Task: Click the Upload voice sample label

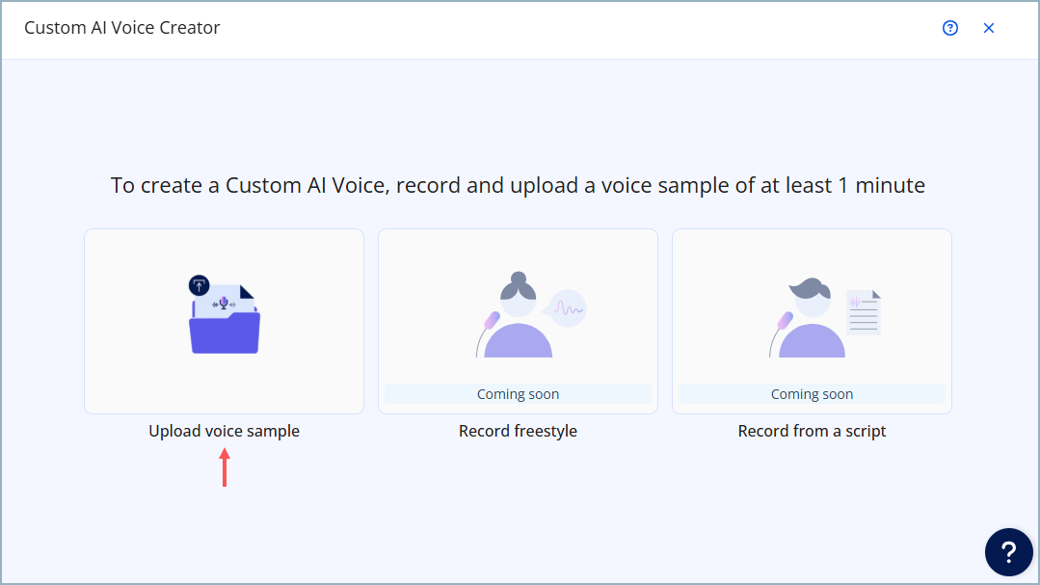Action: coord(224,431)
